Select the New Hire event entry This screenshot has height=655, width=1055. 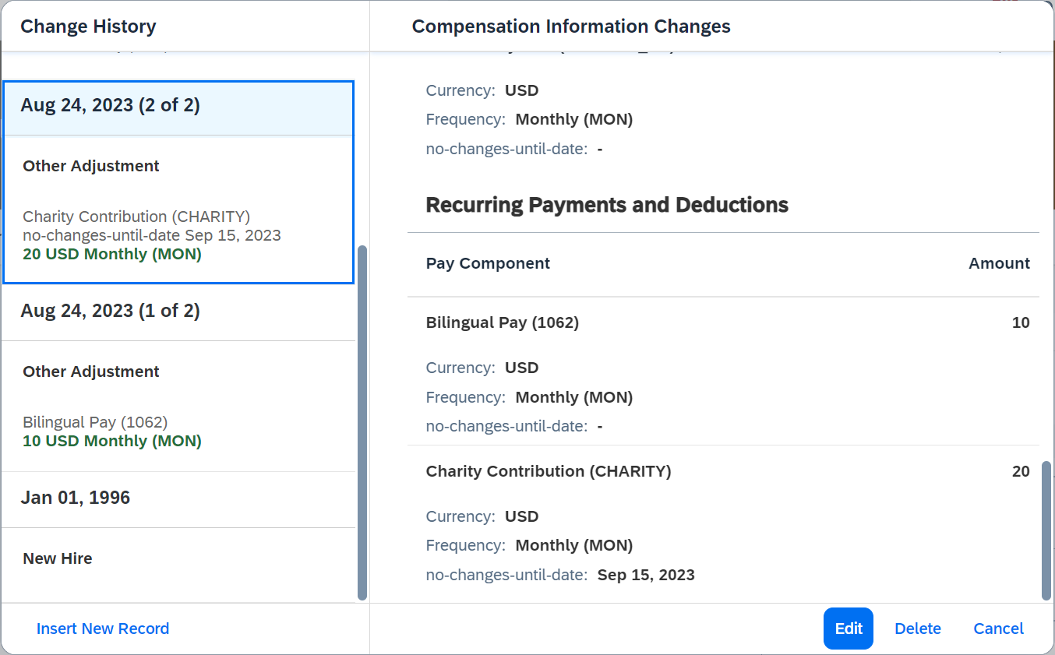point(58,558)
